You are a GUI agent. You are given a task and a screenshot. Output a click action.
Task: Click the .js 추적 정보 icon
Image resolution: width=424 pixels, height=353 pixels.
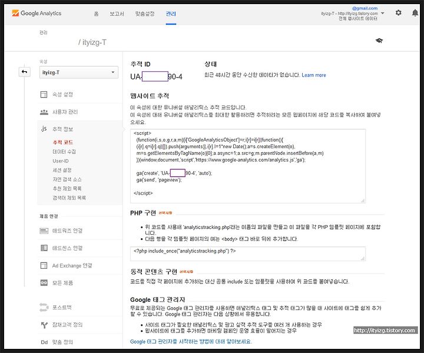pos(44,129)
